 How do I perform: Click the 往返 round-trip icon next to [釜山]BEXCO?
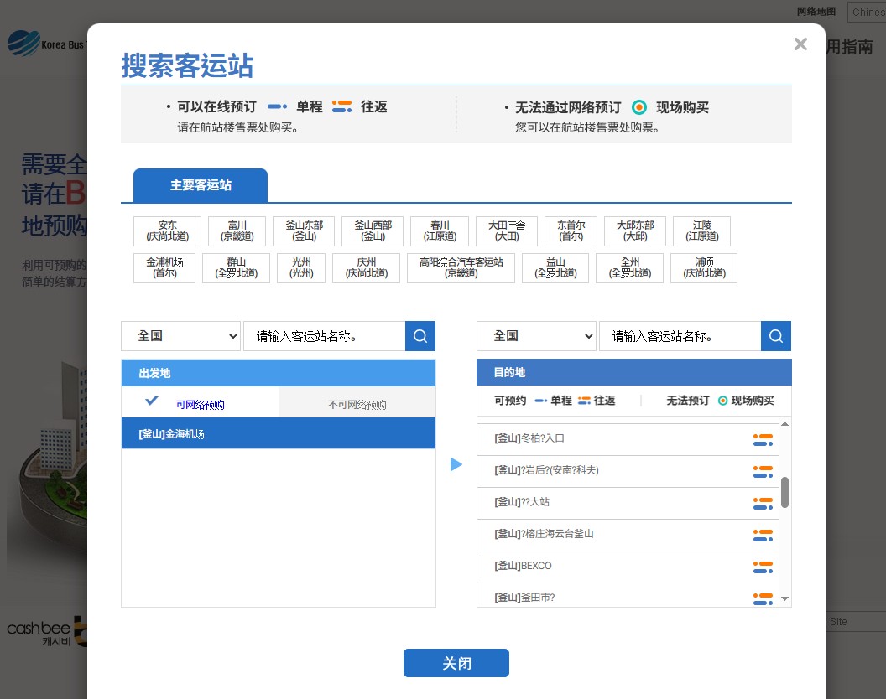point(763,567)
